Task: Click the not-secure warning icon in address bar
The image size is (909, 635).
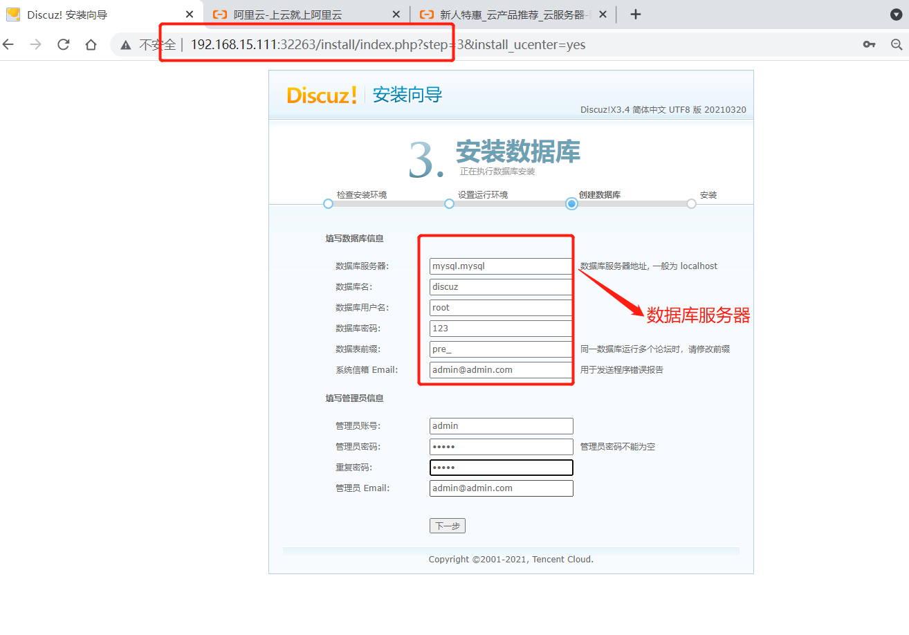Action: click(125, 45)
